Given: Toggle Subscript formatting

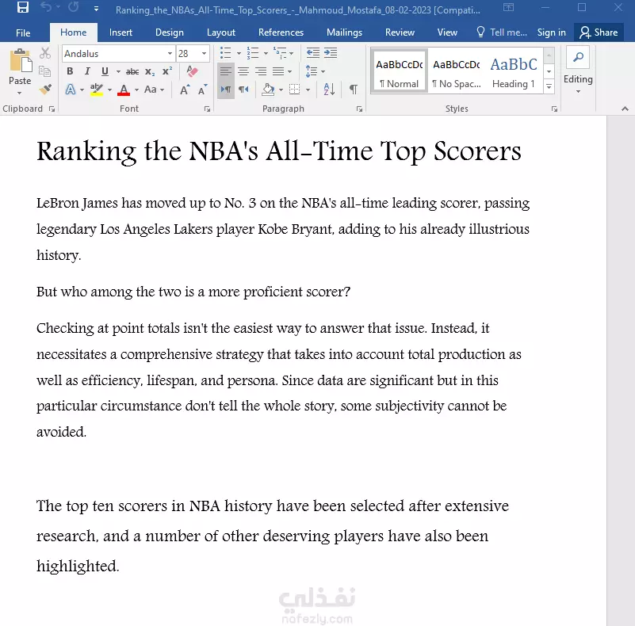Looking at the screenshot, I should [150, 71].
